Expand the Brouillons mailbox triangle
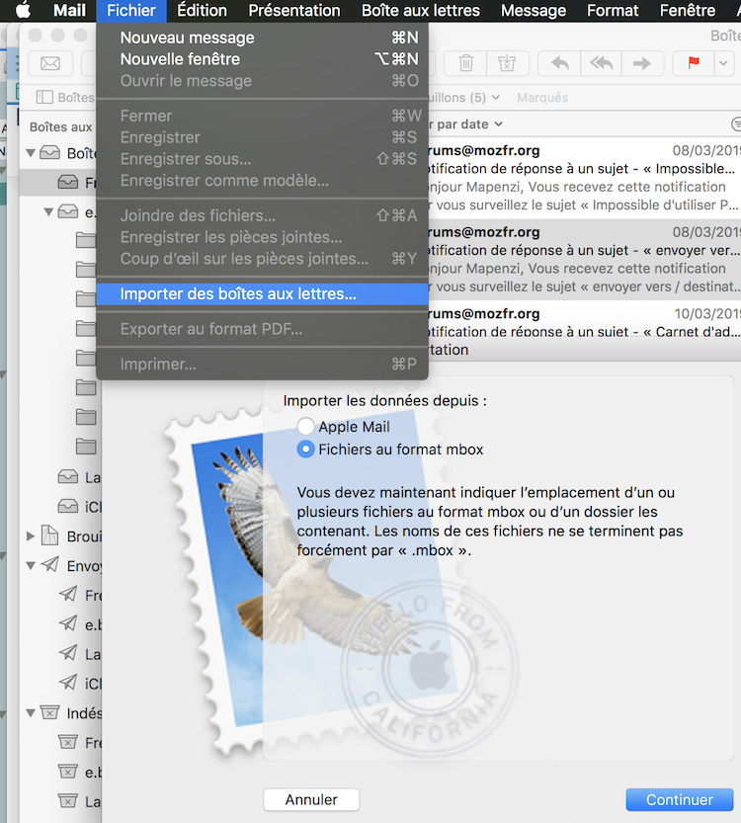 pyautogui.click(x=31, y=536)
